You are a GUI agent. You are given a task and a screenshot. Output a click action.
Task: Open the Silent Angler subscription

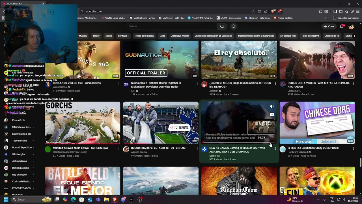(19, 154)
